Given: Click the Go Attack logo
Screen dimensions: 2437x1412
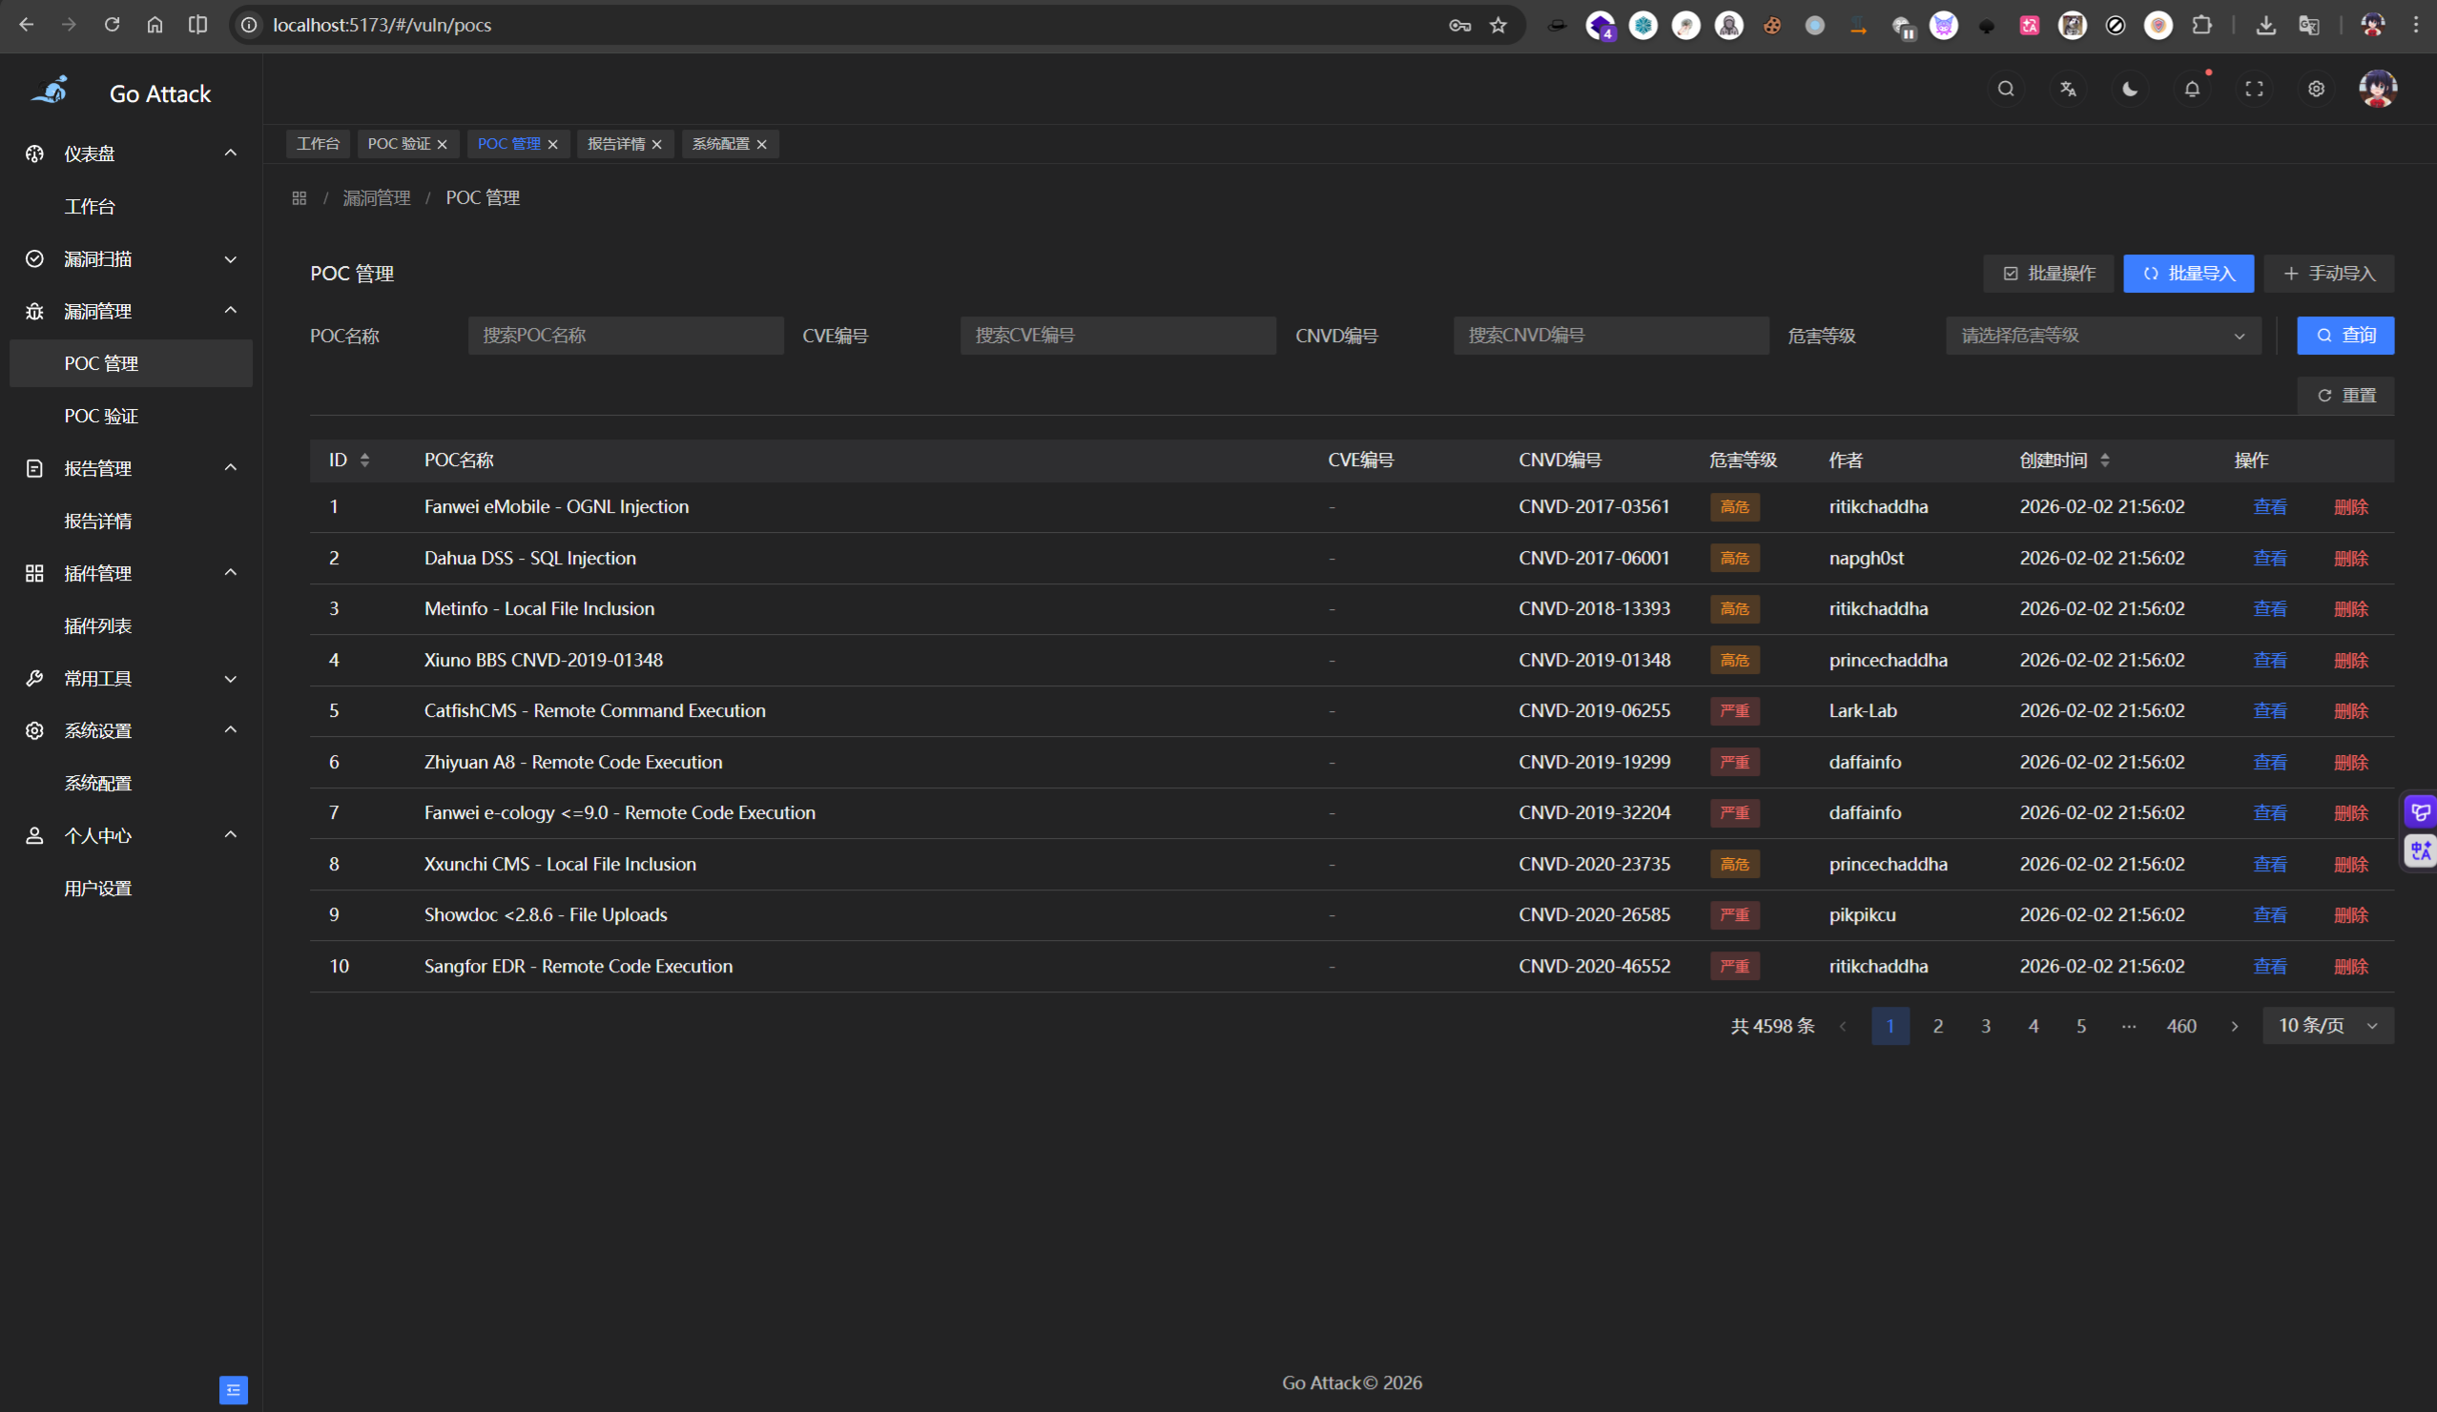Looking at the screenshot, I should (x=51, y=92).
